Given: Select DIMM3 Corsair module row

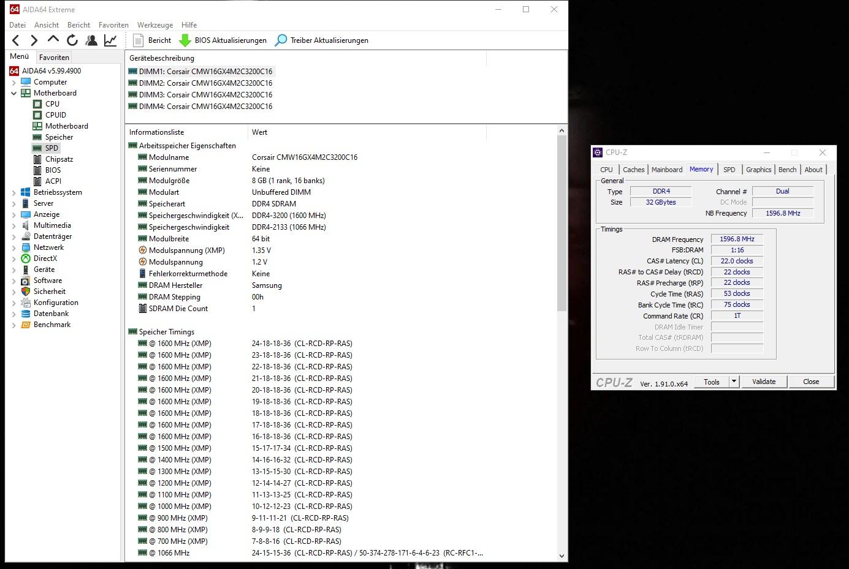Looking at the screenshot, I should [x=200, y=95].
